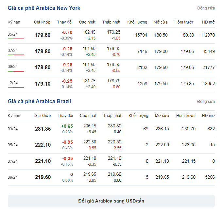Select the 07/24 New York contract term
The width and height of the screenshot is (223, 211).
[x=13, y=50]
